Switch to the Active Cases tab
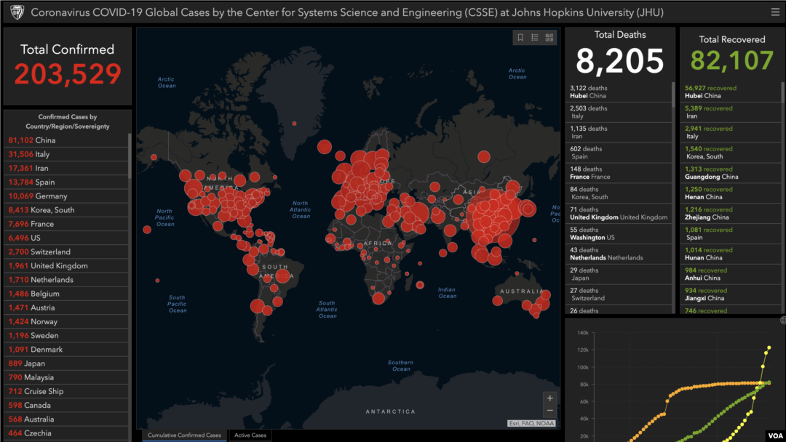The height and width of the screenshot is (442, 786). 250,435
